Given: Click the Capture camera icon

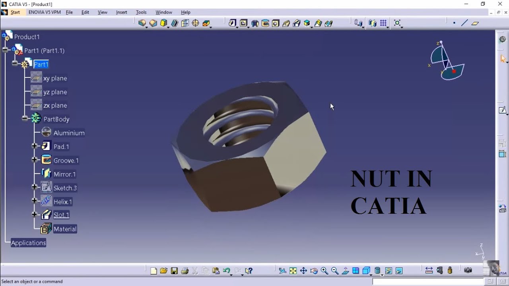Looking at the screenshot, I should (x=468, y=271).
